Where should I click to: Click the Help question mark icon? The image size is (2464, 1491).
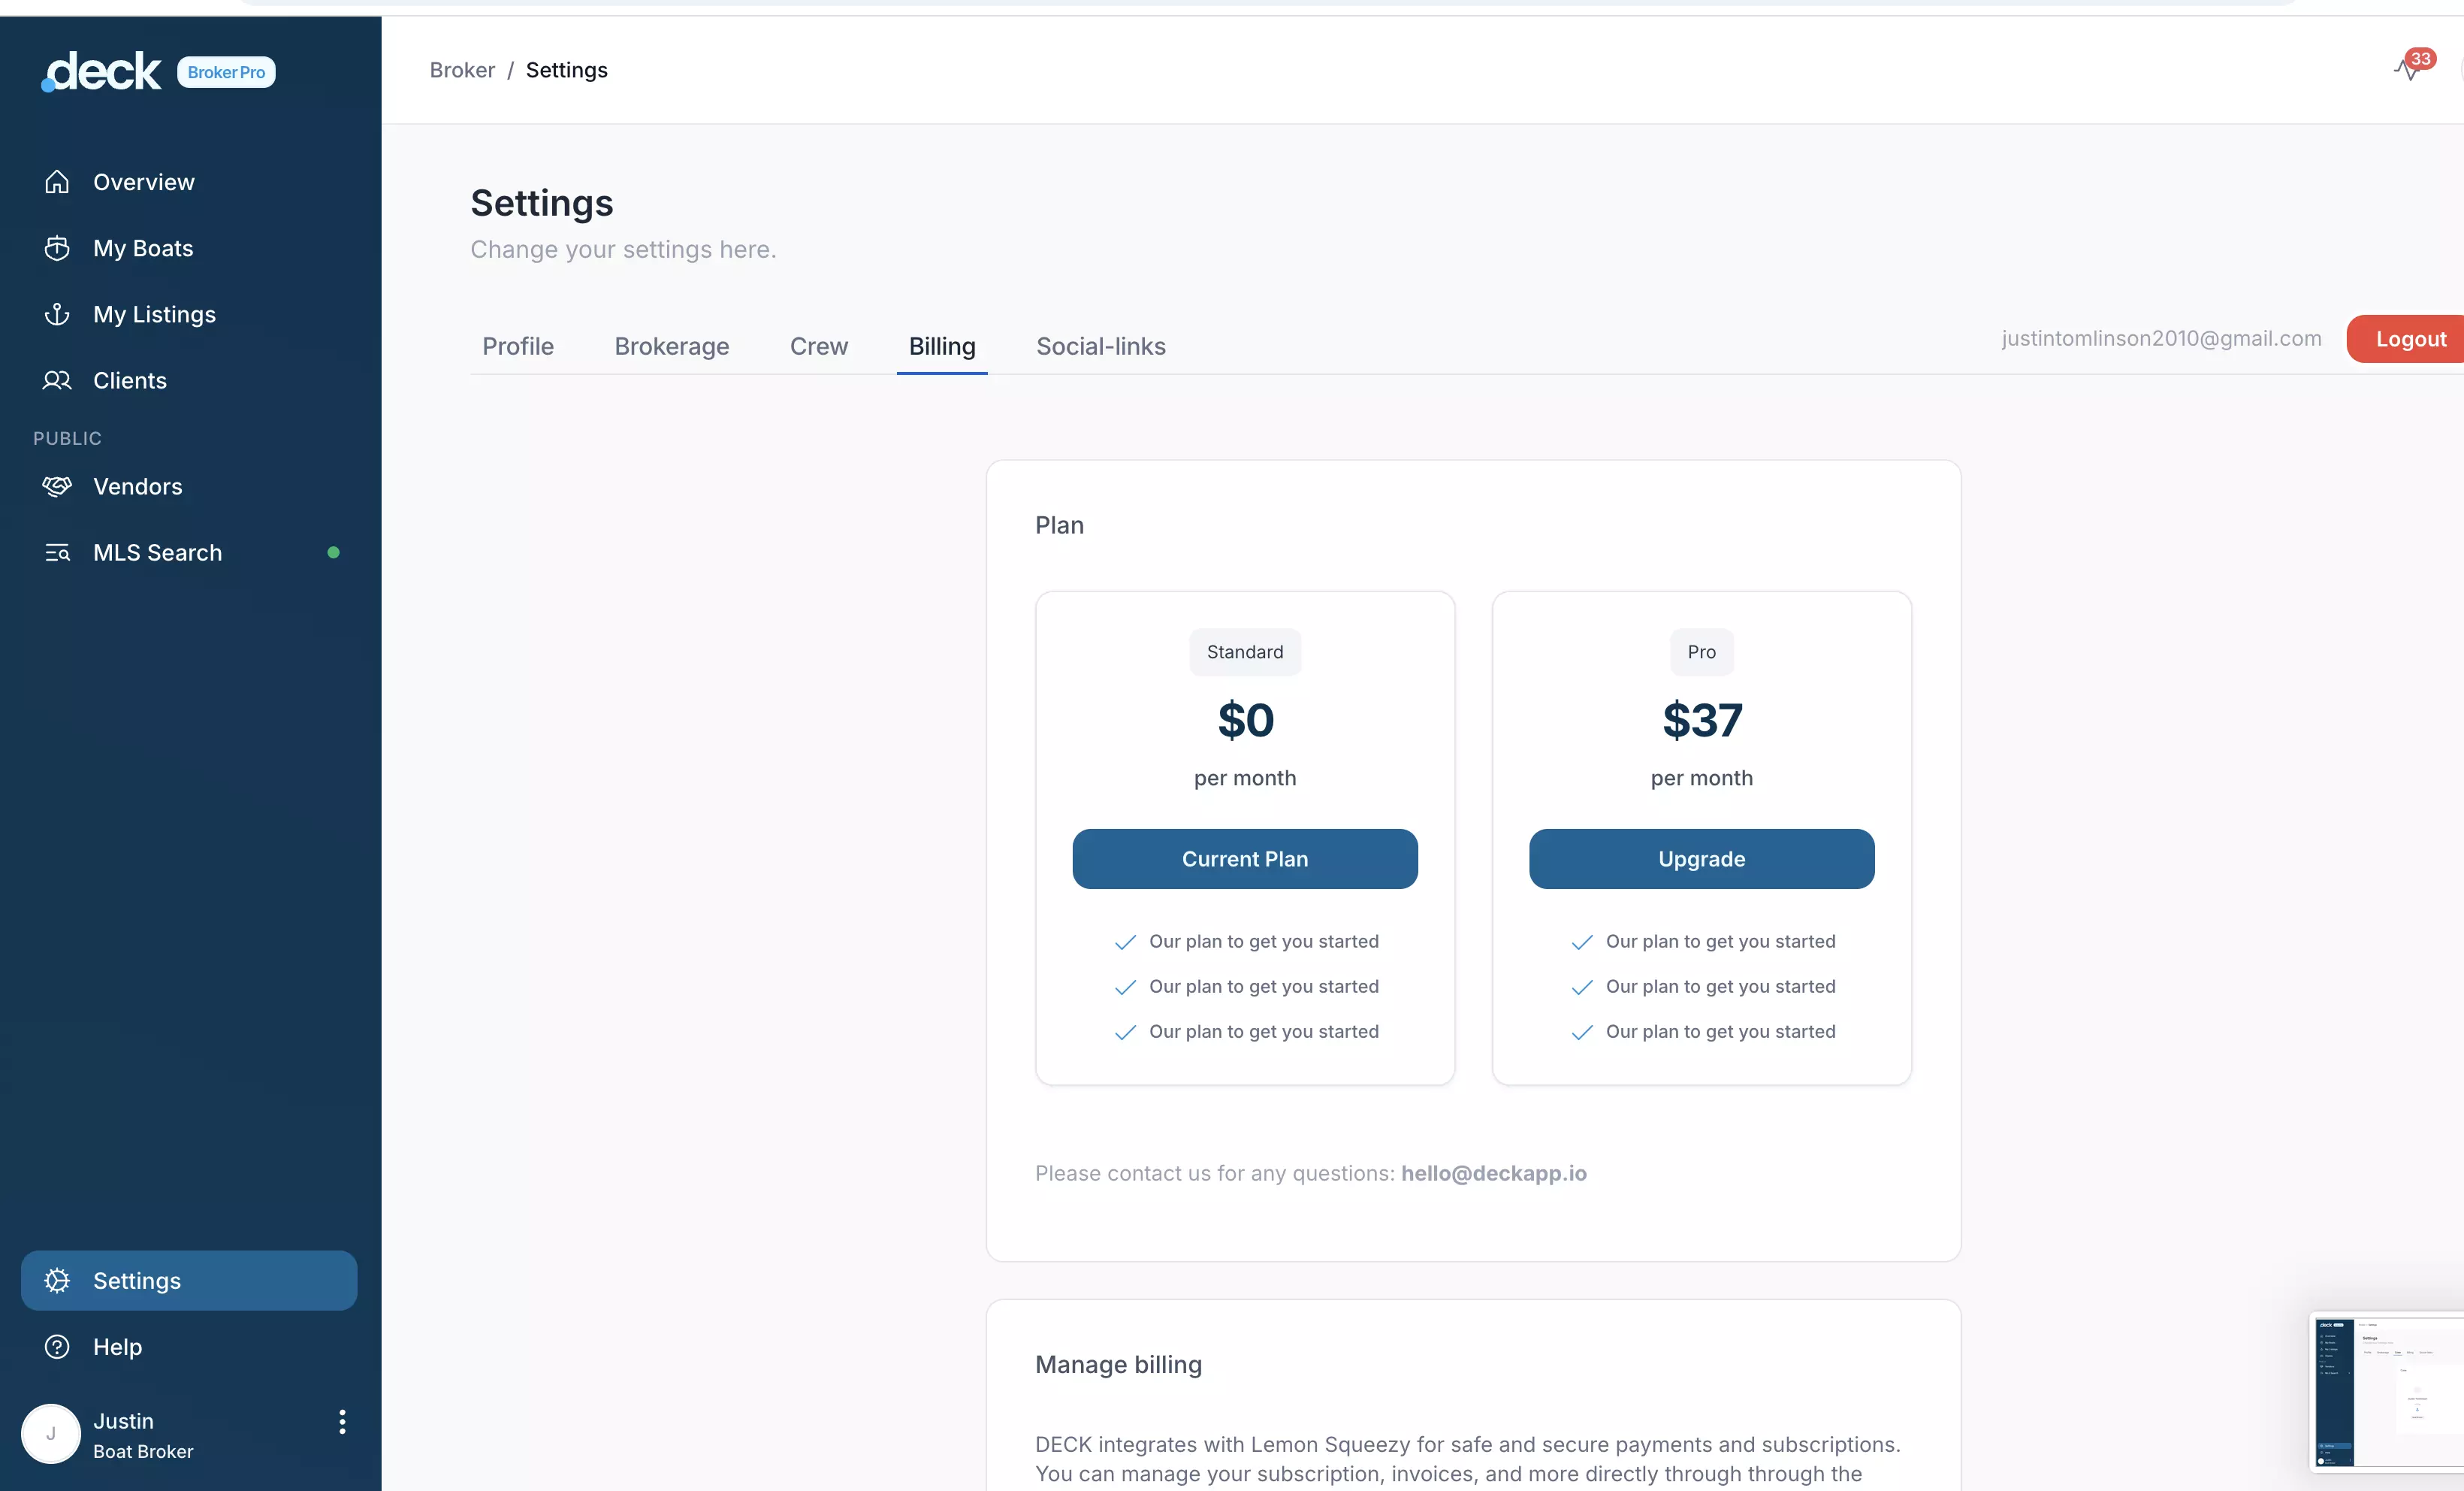tap(57, 1347)
